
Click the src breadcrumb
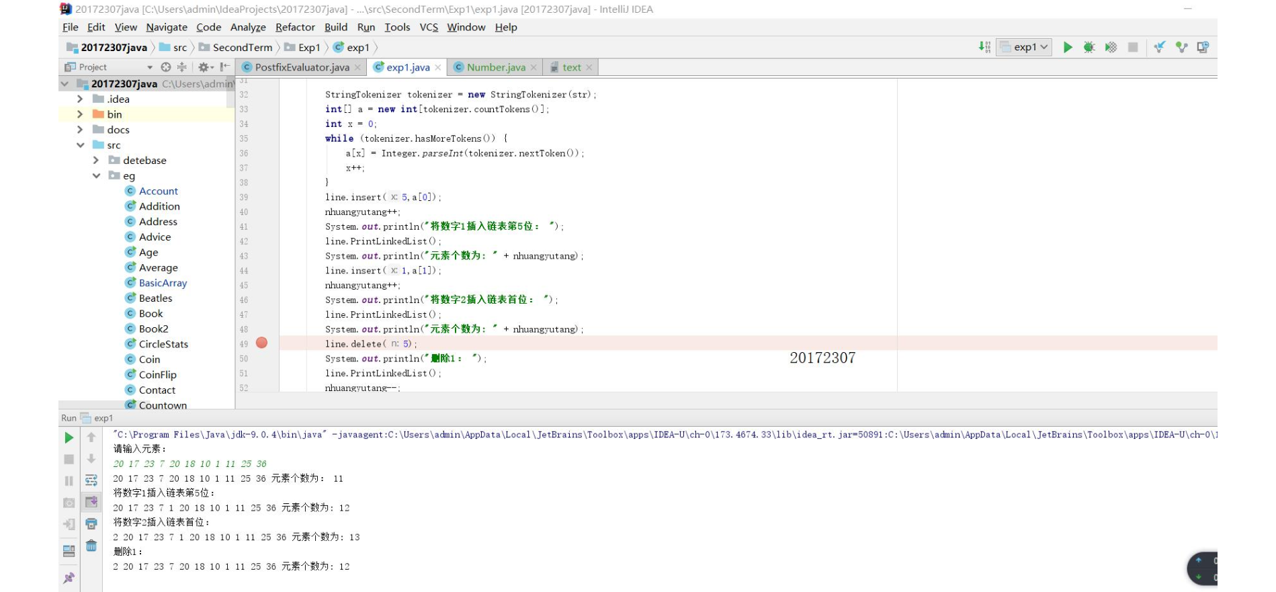[x=173, y=48]
